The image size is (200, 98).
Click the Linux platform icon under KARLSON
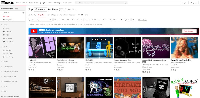click(x=88, y=70)
